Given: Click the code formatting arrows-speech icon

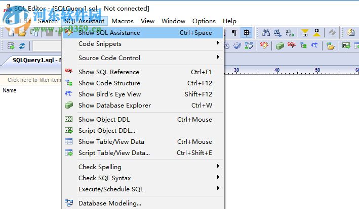Looking at the screenshot, I should (249, 46).
